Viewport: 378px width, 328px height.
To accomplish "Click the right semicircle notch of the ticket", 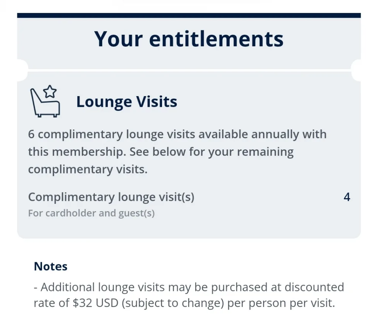I will [x=357, y=70].
